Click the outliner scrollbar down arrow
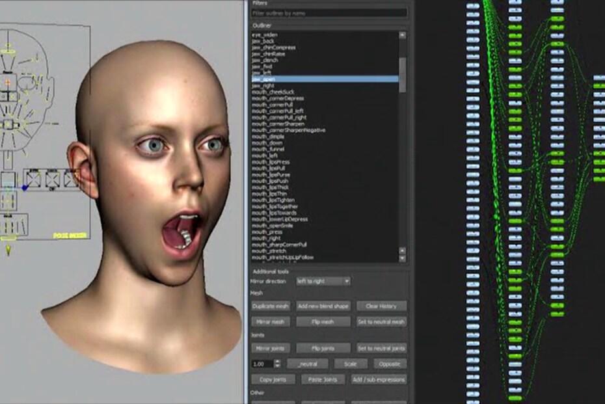Viewport: 605px width, 404px height. [403, 258]
